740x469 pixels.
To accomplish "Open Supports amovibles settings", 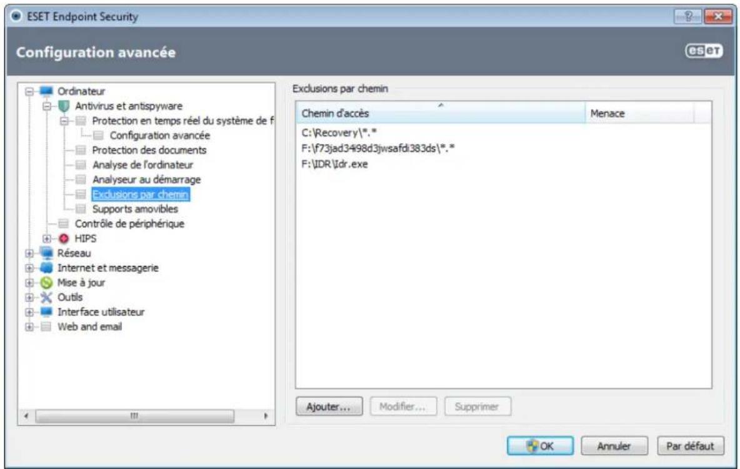I will [x=135, y=209].
